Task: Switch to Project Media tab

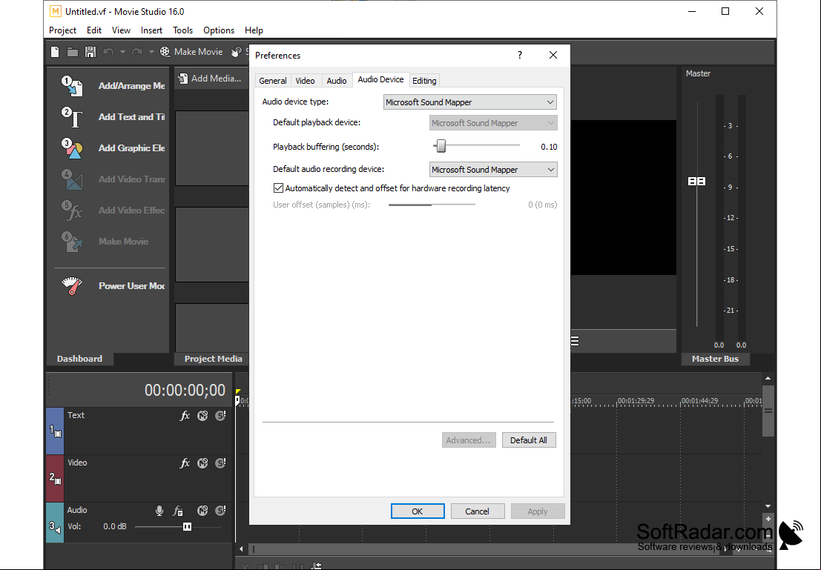Action: point(213,359)
